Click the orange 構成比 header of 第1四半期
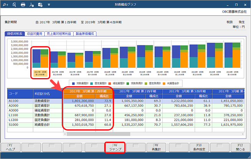 (104, 96)
